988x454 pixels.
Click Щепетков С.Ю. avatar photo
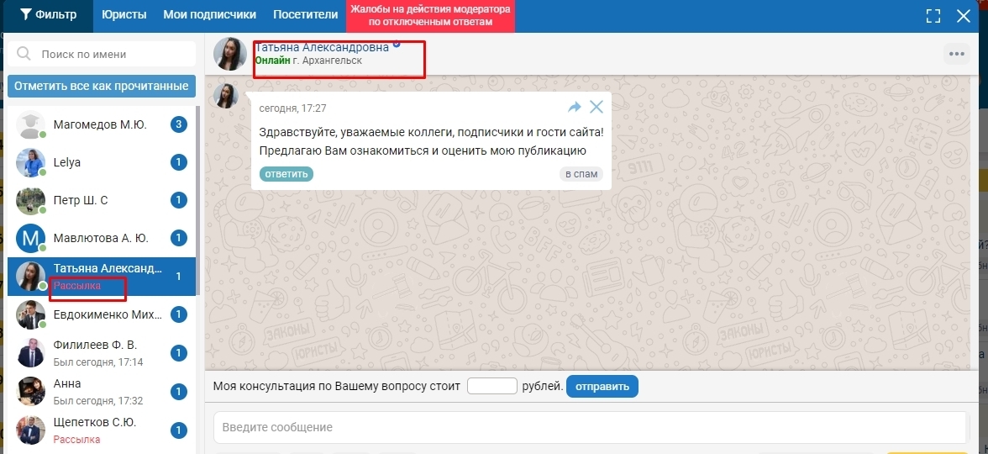pos(30,430)
